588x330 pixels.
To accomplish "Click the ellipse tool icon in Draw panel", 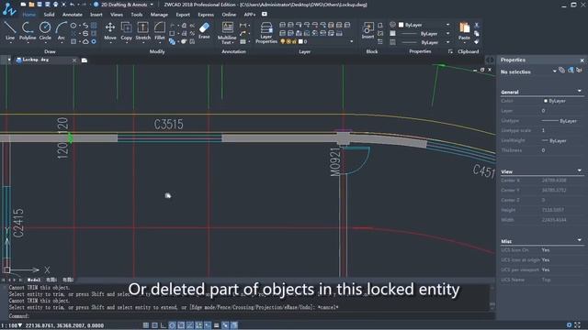I will (73, 26).
